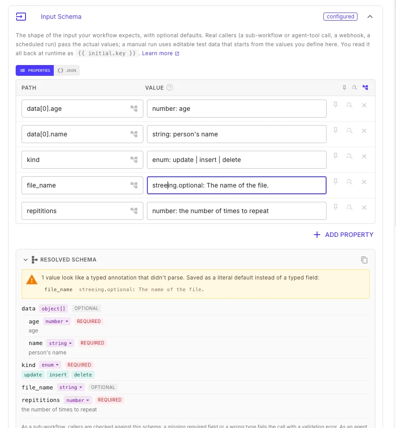Collapse the Input Schema section chevron
This screenshot has height=428, width=396.
(370, 17)
